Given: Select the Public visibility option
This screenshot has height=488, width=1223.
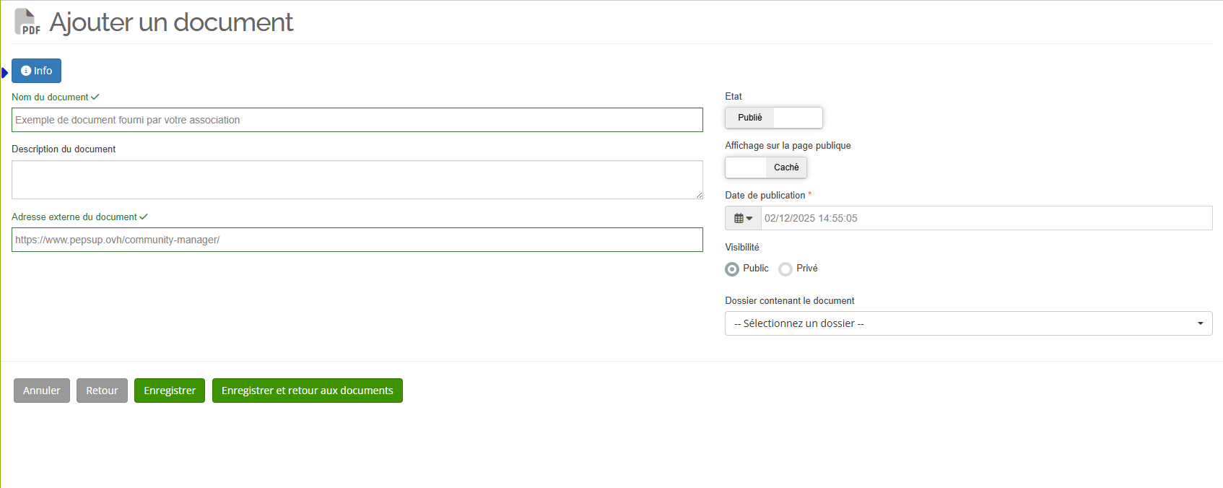Looking at the screenshot, I should tap(732, 269).
